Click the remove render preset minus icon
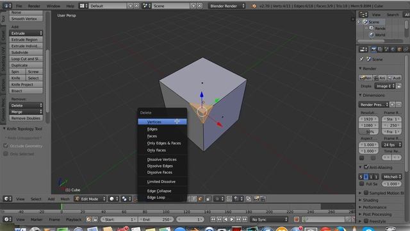410x231 pixels. coord(398,105)
